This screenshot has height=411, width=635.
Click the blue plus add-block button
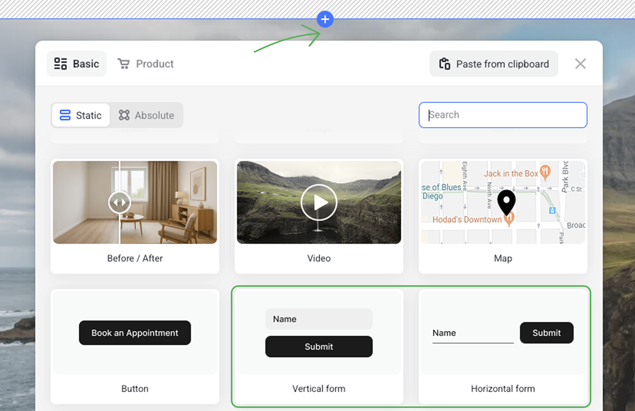325,19
